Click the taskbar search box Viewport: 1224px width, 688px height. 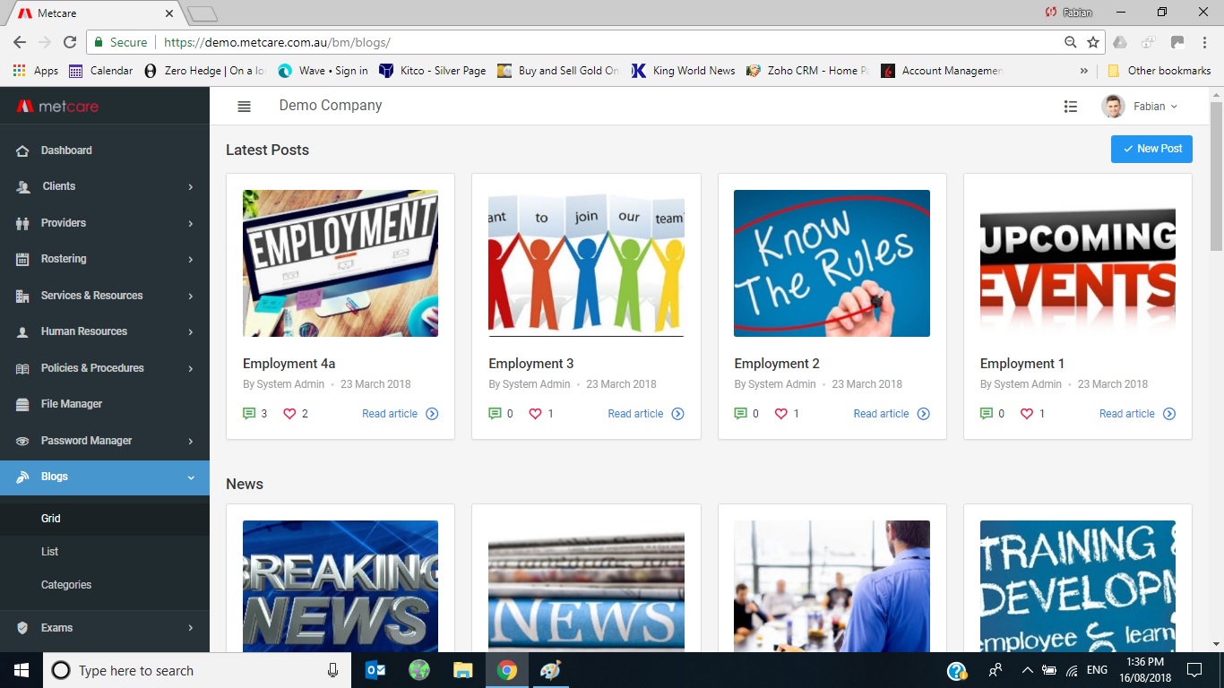[197, 670]
